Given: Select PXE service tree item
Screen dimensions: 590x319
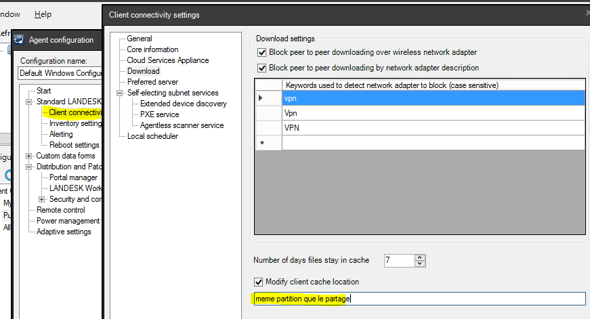Looking at the screenshot, I should (159, 114).
